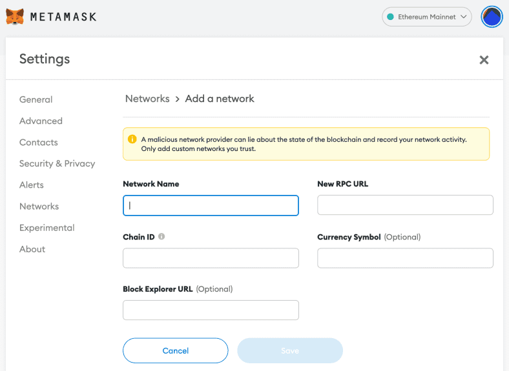Image resolution: width=509 pixels, height=371 pixels.
Task: Focus the Chain ID input field
Action: 211,258
